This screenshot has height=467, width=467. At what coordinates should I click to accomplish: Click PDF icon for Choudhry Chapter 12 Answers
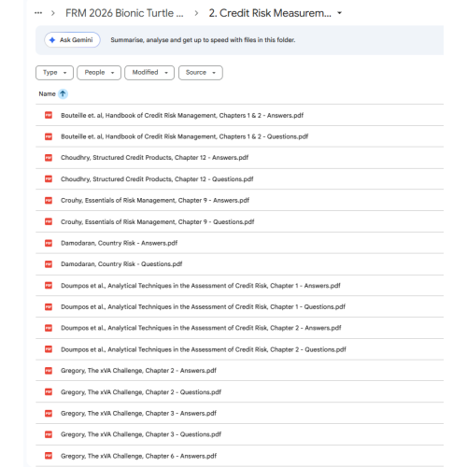tap(49, 158)
